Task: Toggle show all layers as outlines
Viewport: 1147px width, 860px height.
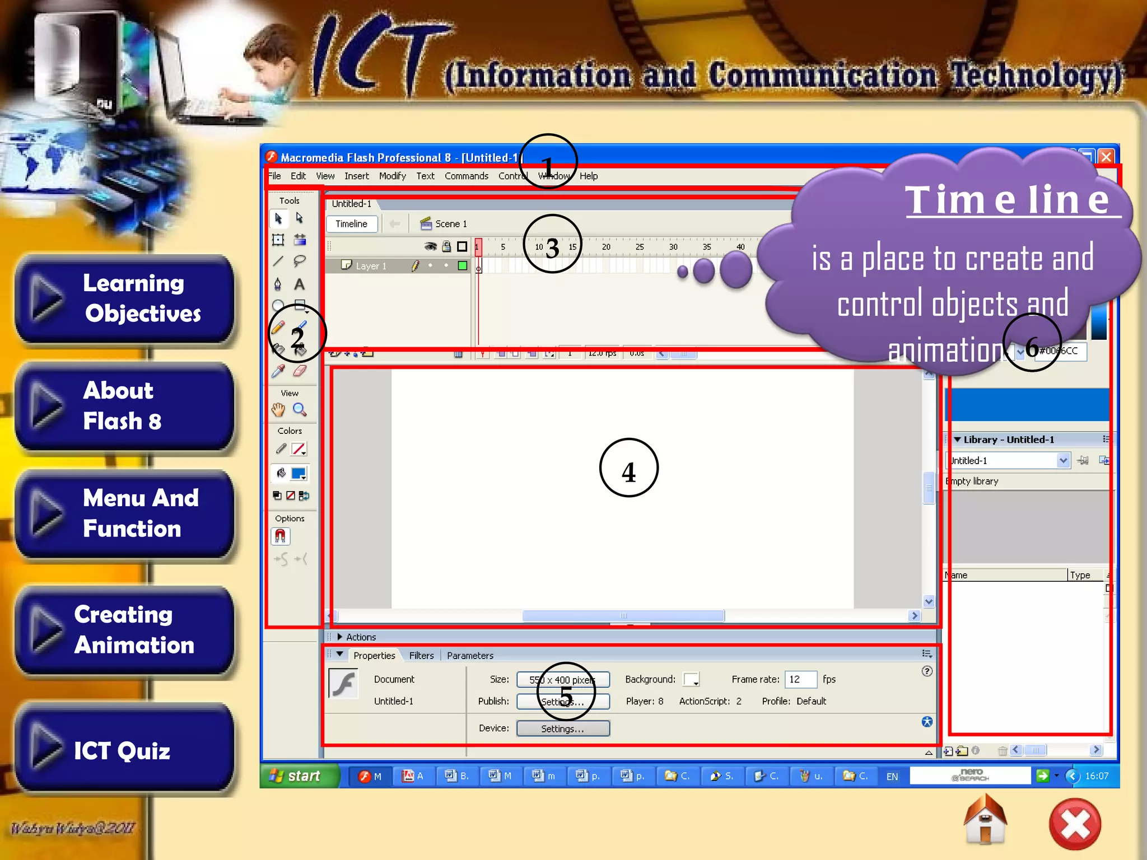Action: click(462, 246)
